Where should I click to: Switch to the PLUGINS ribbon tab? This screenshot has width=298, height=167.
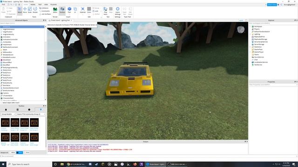pos(54,4)
